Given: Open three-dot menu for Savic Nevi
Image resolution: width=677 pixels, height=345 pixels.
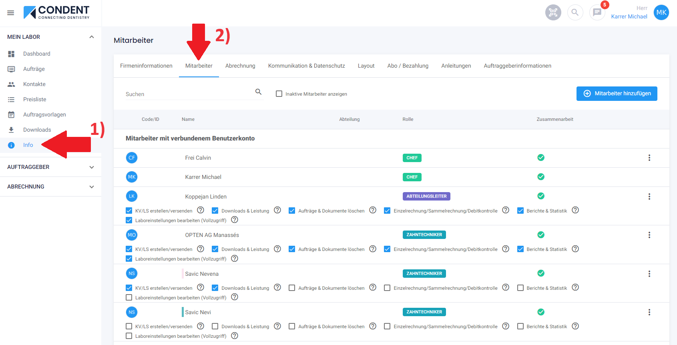Looking at the screenshot, I should click(x=649, y=312).
